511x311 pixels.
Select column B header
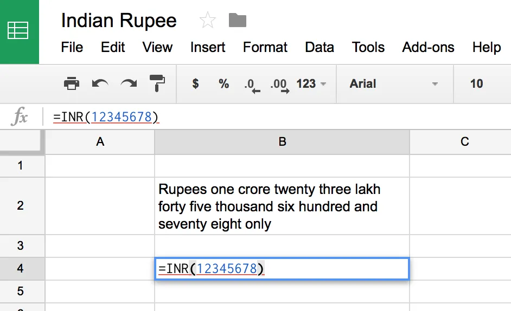click(282, 141)
